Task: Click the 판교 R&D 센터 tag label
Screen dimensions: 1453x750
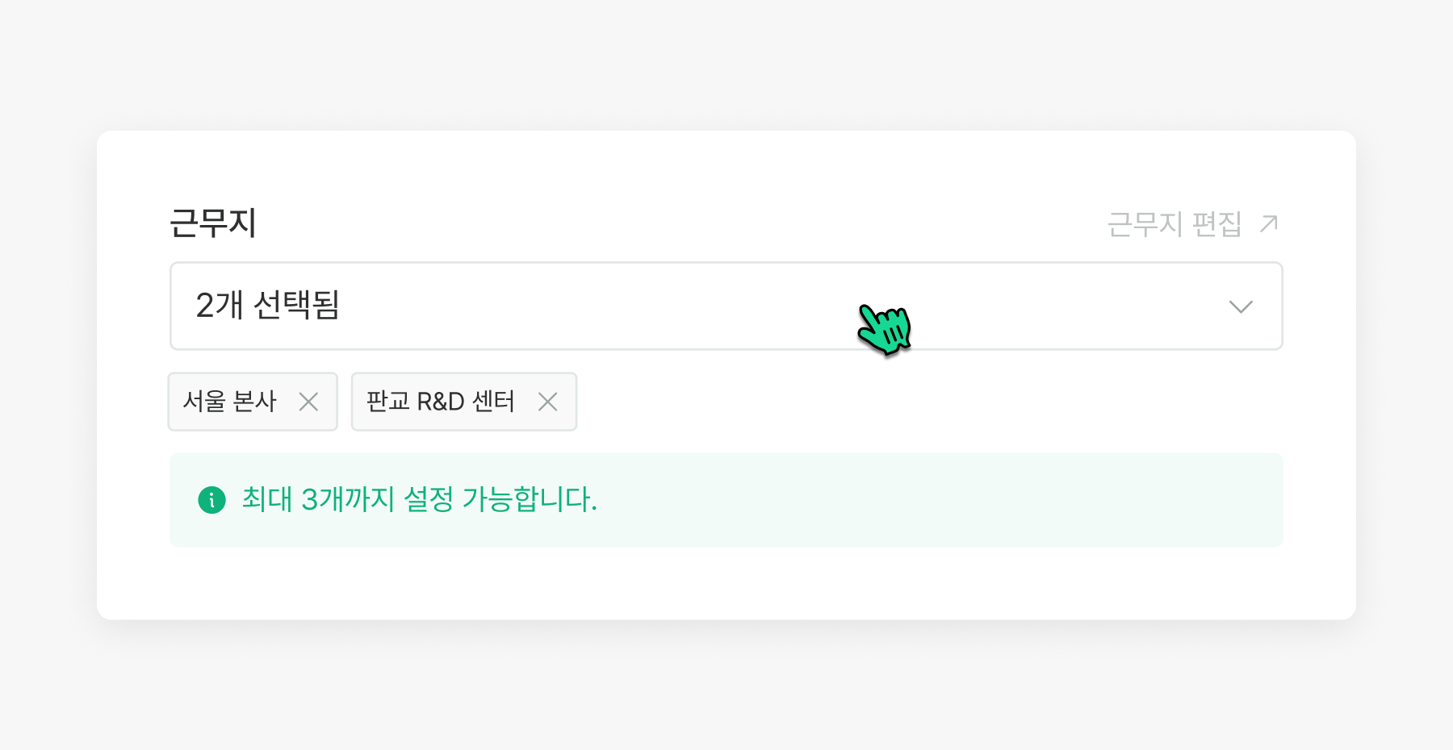Action: (441, 402)
